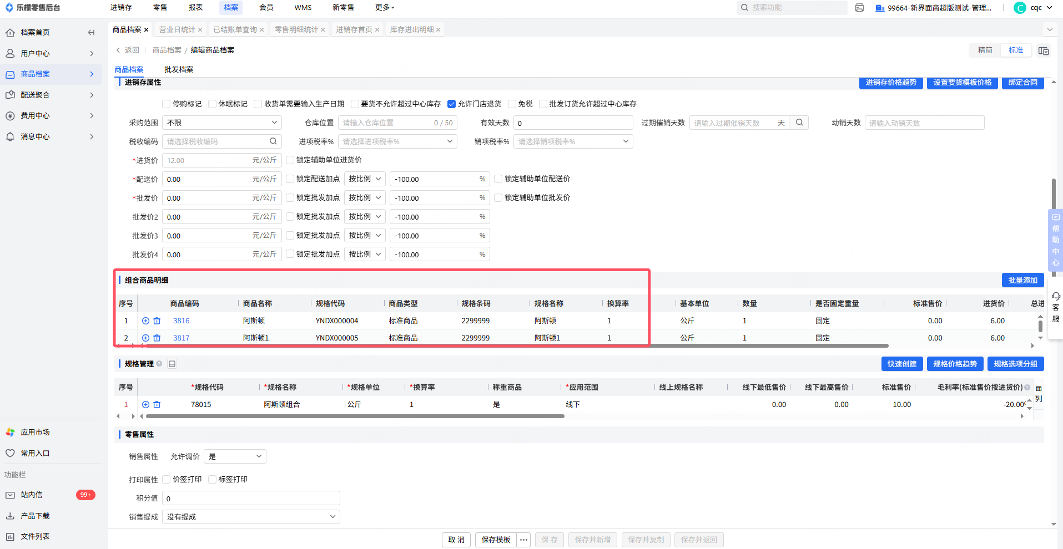
Task: Close the 库存进出明细 tab
Action: pos(439,30)
